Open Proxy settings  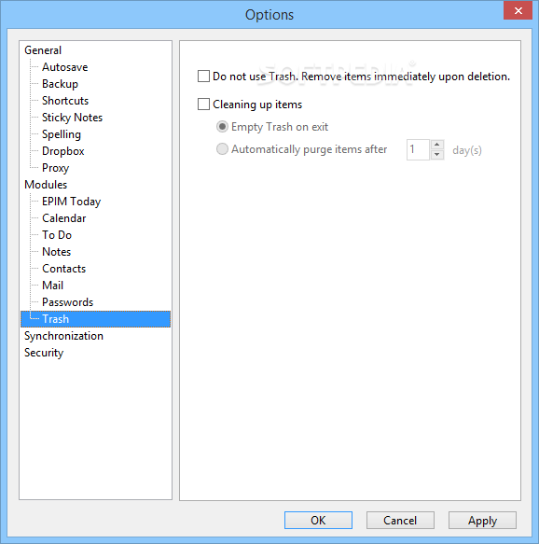55,168
